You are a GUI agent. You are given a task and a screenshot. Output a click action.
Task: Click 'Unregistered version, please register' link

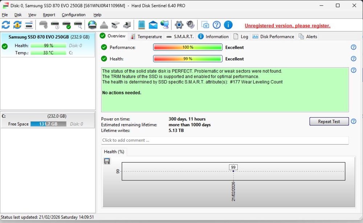[x=287, y=26]
